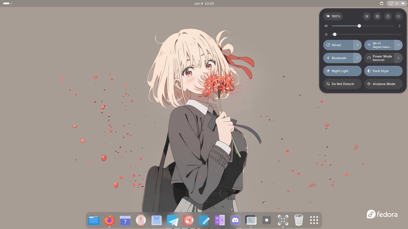Open the Calendar app in the dock
Viewport: 408px width, 229px height.
(x=125, y=220)
